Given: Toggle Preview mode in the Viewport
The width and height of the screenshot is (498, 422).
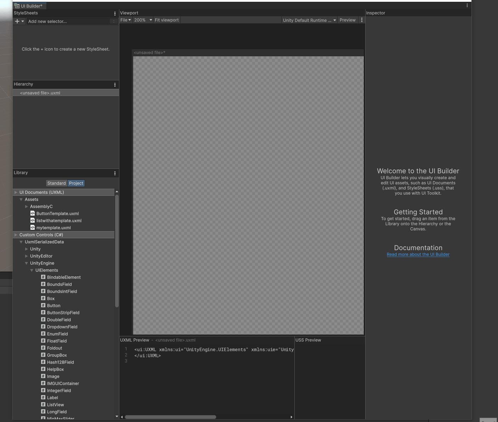Looking at the screenshot, I should pos(347,20).
